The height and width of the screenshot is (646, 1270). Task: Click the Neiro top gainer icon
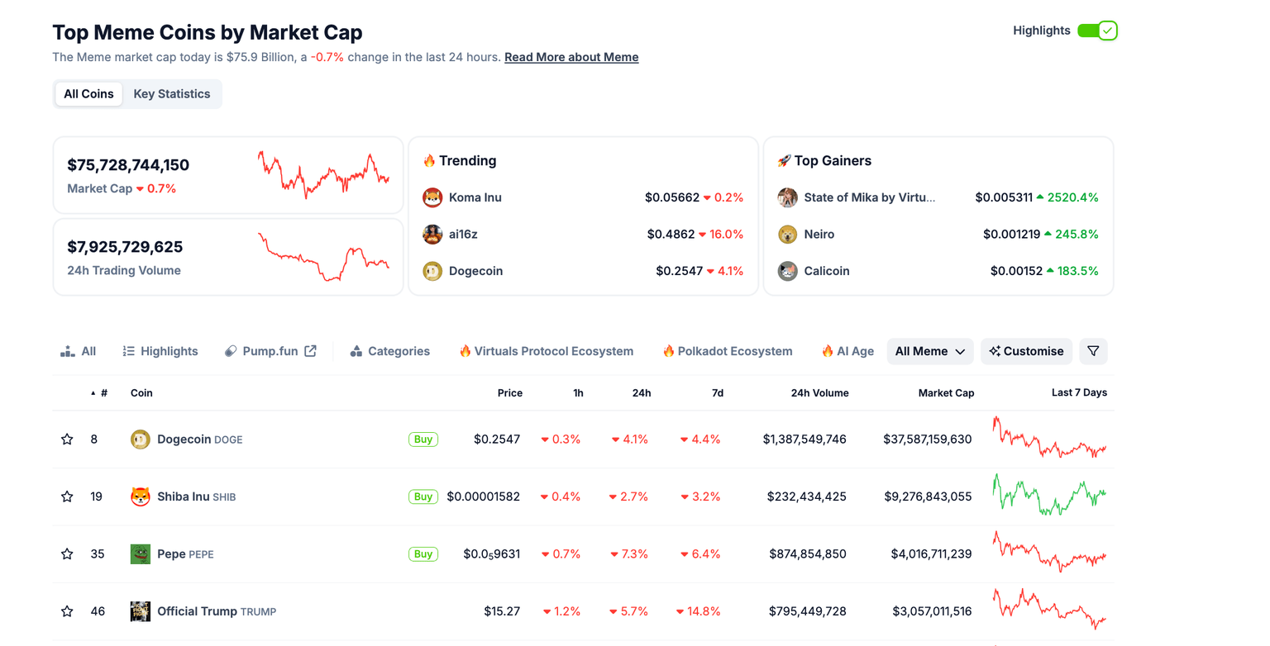pos(787,235)
